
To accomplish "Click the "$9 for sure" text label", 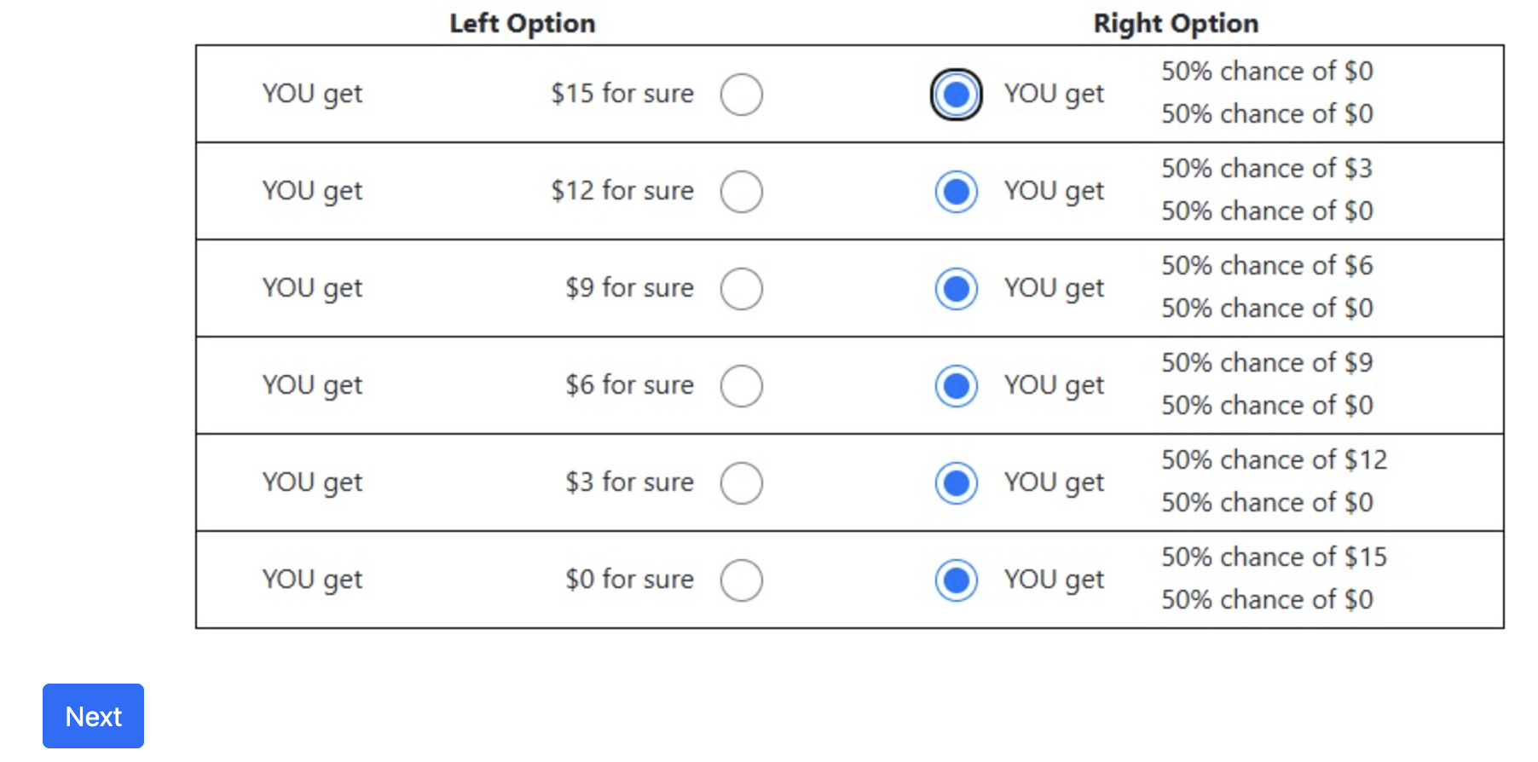I will (629, 287).
